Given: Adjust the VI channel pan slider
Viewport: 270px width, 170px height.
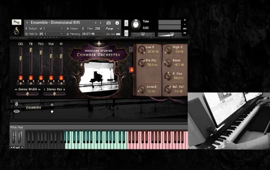Looking at the screenshot, I should (x=61, y=84).
